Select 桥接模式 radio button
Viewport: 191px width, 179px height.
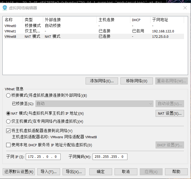[x=8, y=95]
